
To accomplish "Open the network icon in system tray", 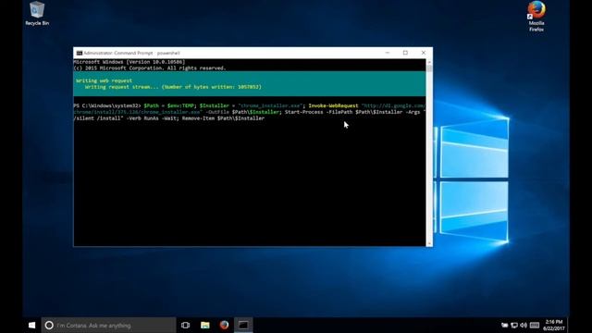I will [x=514, y=325].
